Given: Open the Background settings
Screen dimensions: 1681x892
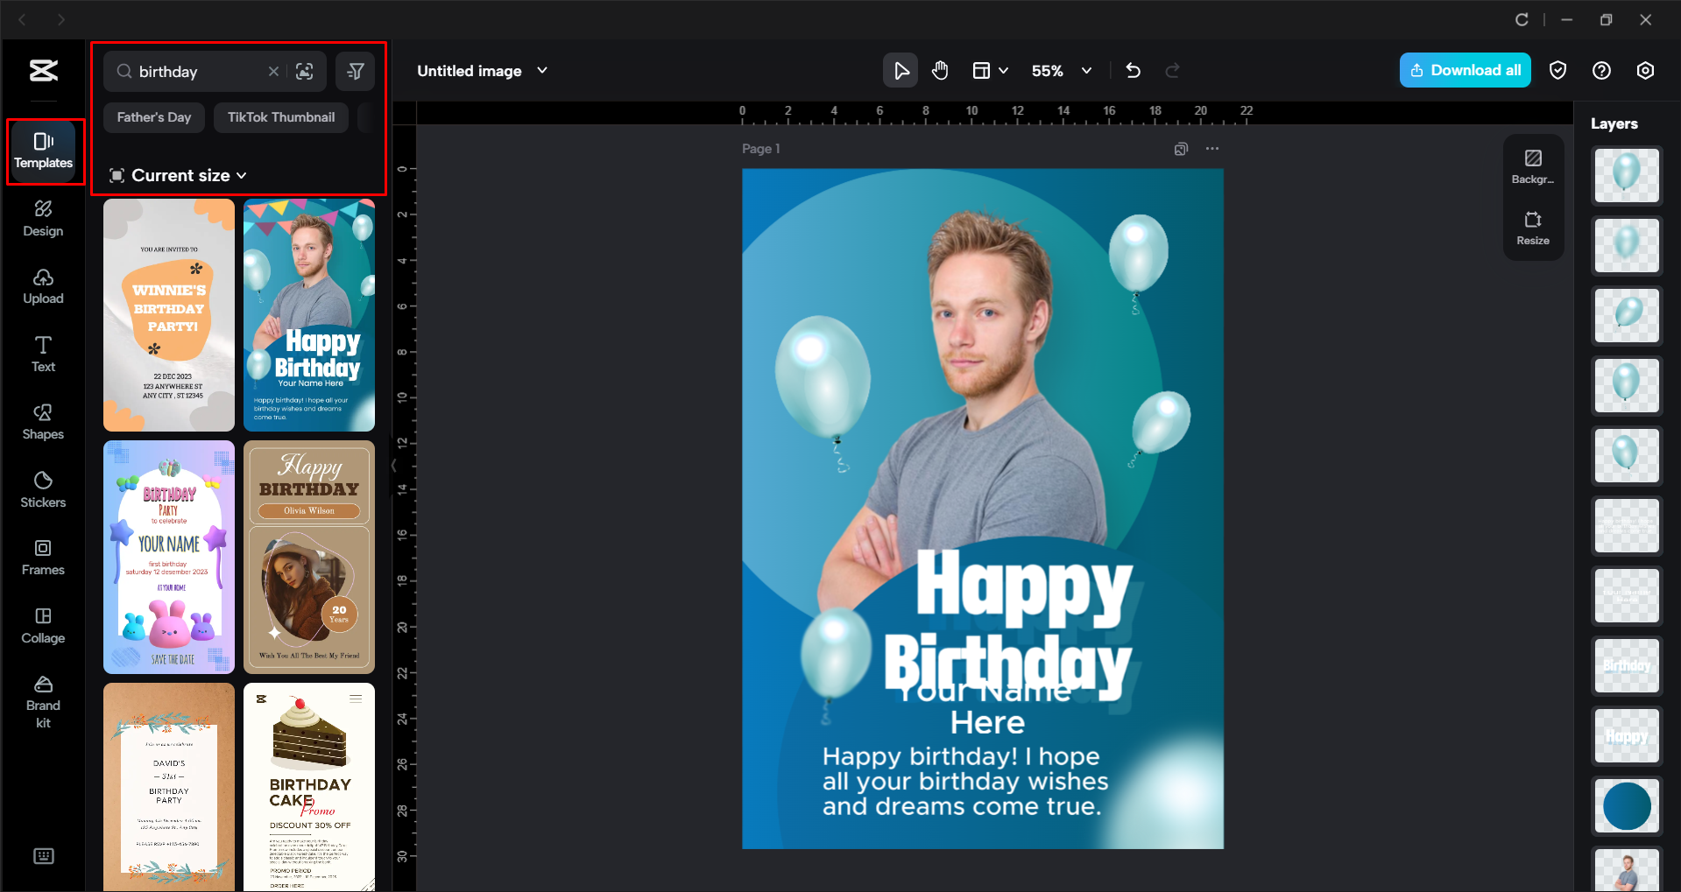Looking at the screenshot, I should coord(1532,166).
